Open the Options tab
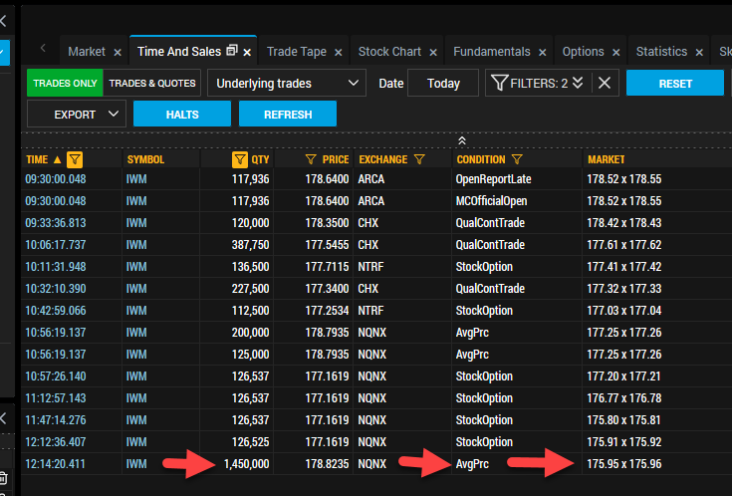Screen dimensions: 732x496 pyautogui.click(x=583, y=52)
